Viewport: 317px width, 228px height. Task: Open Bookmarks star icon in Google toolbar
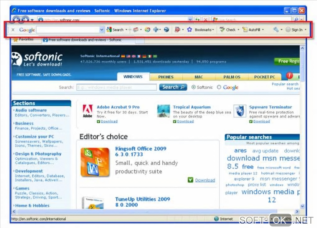190,30
